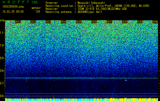This screenshot has width=160, height=101.
Task: Click antenna value A504HB(yagi 4el)
Action: 90,12
